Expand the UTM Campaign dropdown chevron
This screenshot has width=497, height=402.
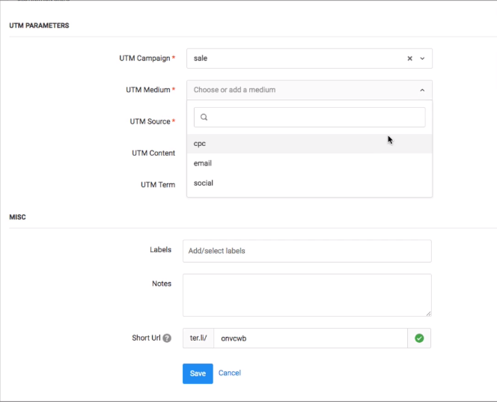coord(422,58)
